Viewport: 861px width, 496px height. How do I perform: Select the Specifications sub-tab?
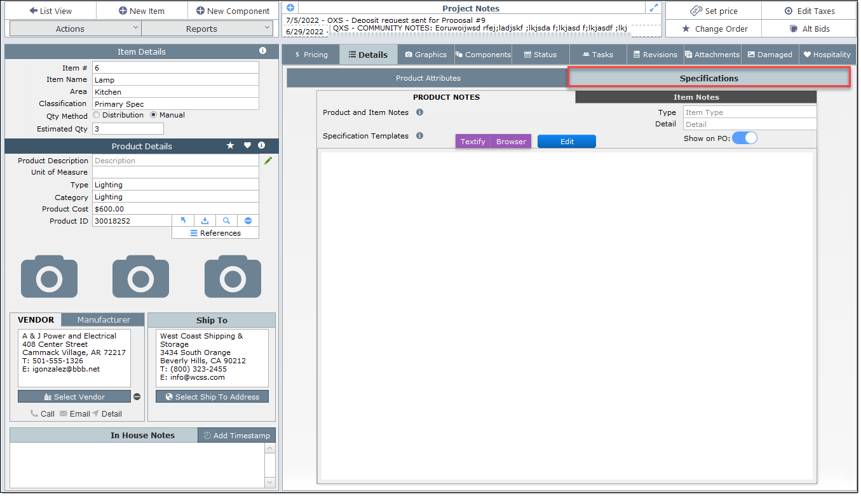click(709, 78)
